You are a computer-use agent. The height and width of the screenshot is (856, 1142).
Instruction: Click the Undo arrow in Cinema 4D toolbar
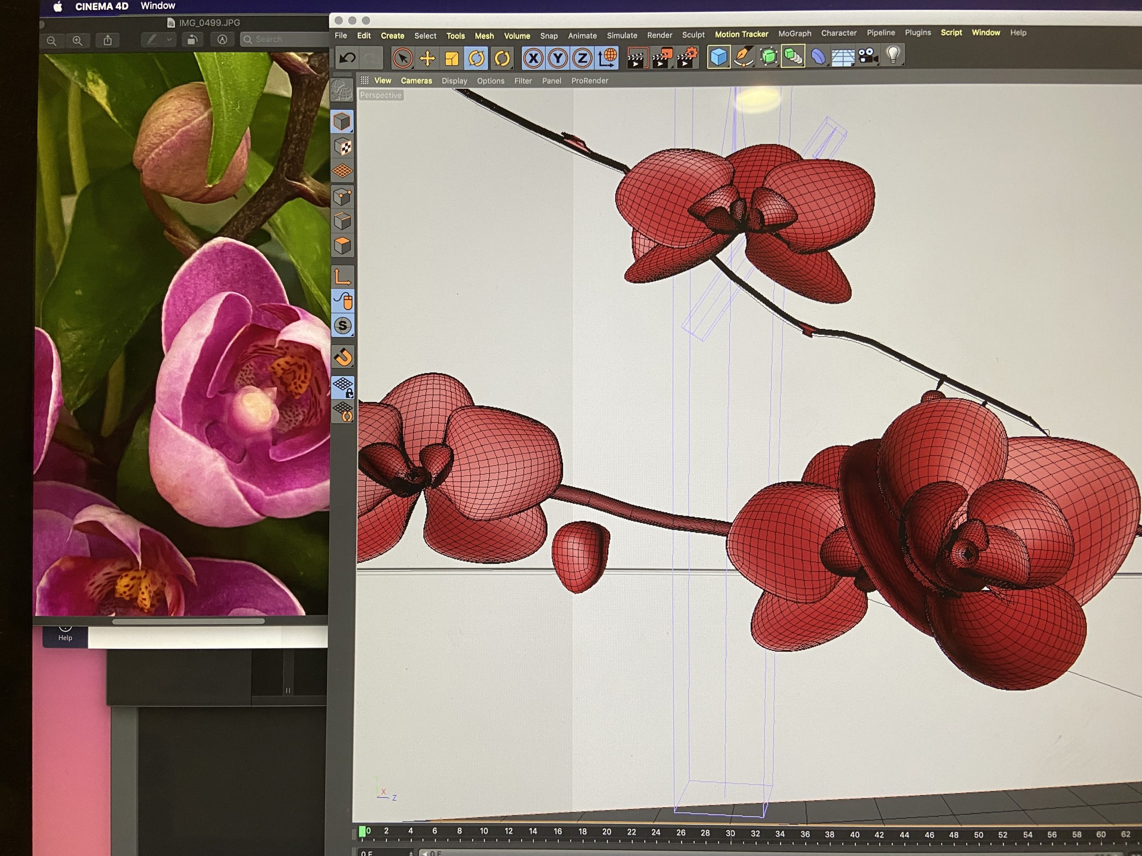[348, 58]
